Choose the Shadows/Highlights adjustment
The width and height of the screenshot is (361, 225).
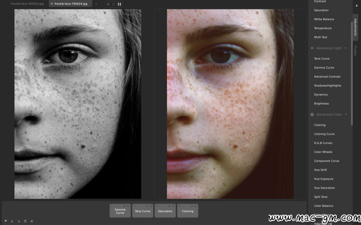(x=328, y=86)
